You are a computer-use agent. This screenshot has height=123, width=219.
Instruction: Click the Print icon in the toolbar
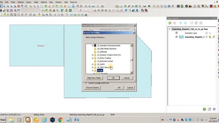(x=47, y=15)
